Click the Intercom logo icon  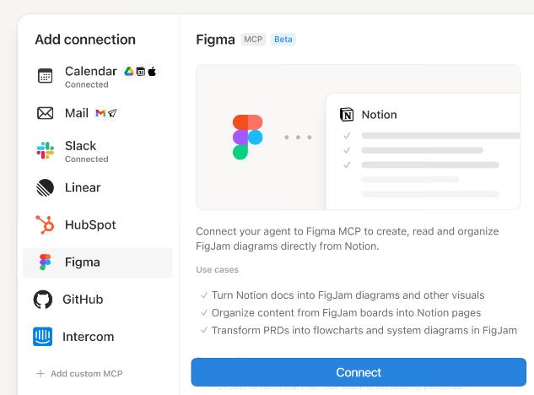43,337
